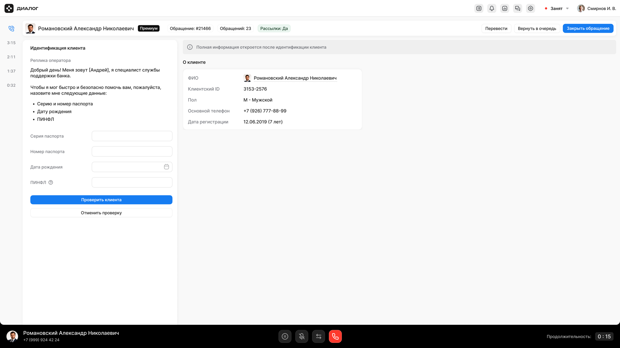This screenshot has width=620, height=348.
Task: Click operator avatar beside Смирнов И. В.
Action: click(x=581, y=9)
